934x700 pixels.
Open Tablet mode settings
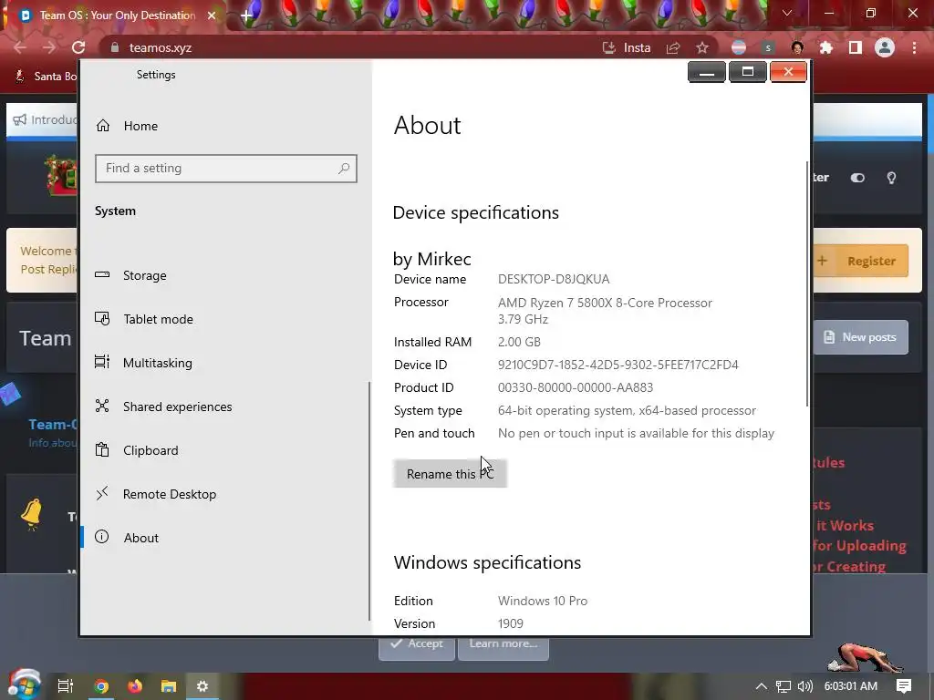(144, 319)
